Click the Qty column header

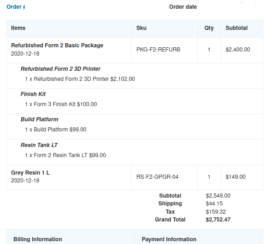(209, 28)
